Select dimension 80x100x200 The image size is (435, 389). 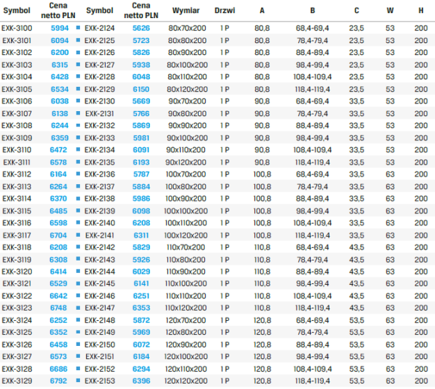click(x=187, y=65)
